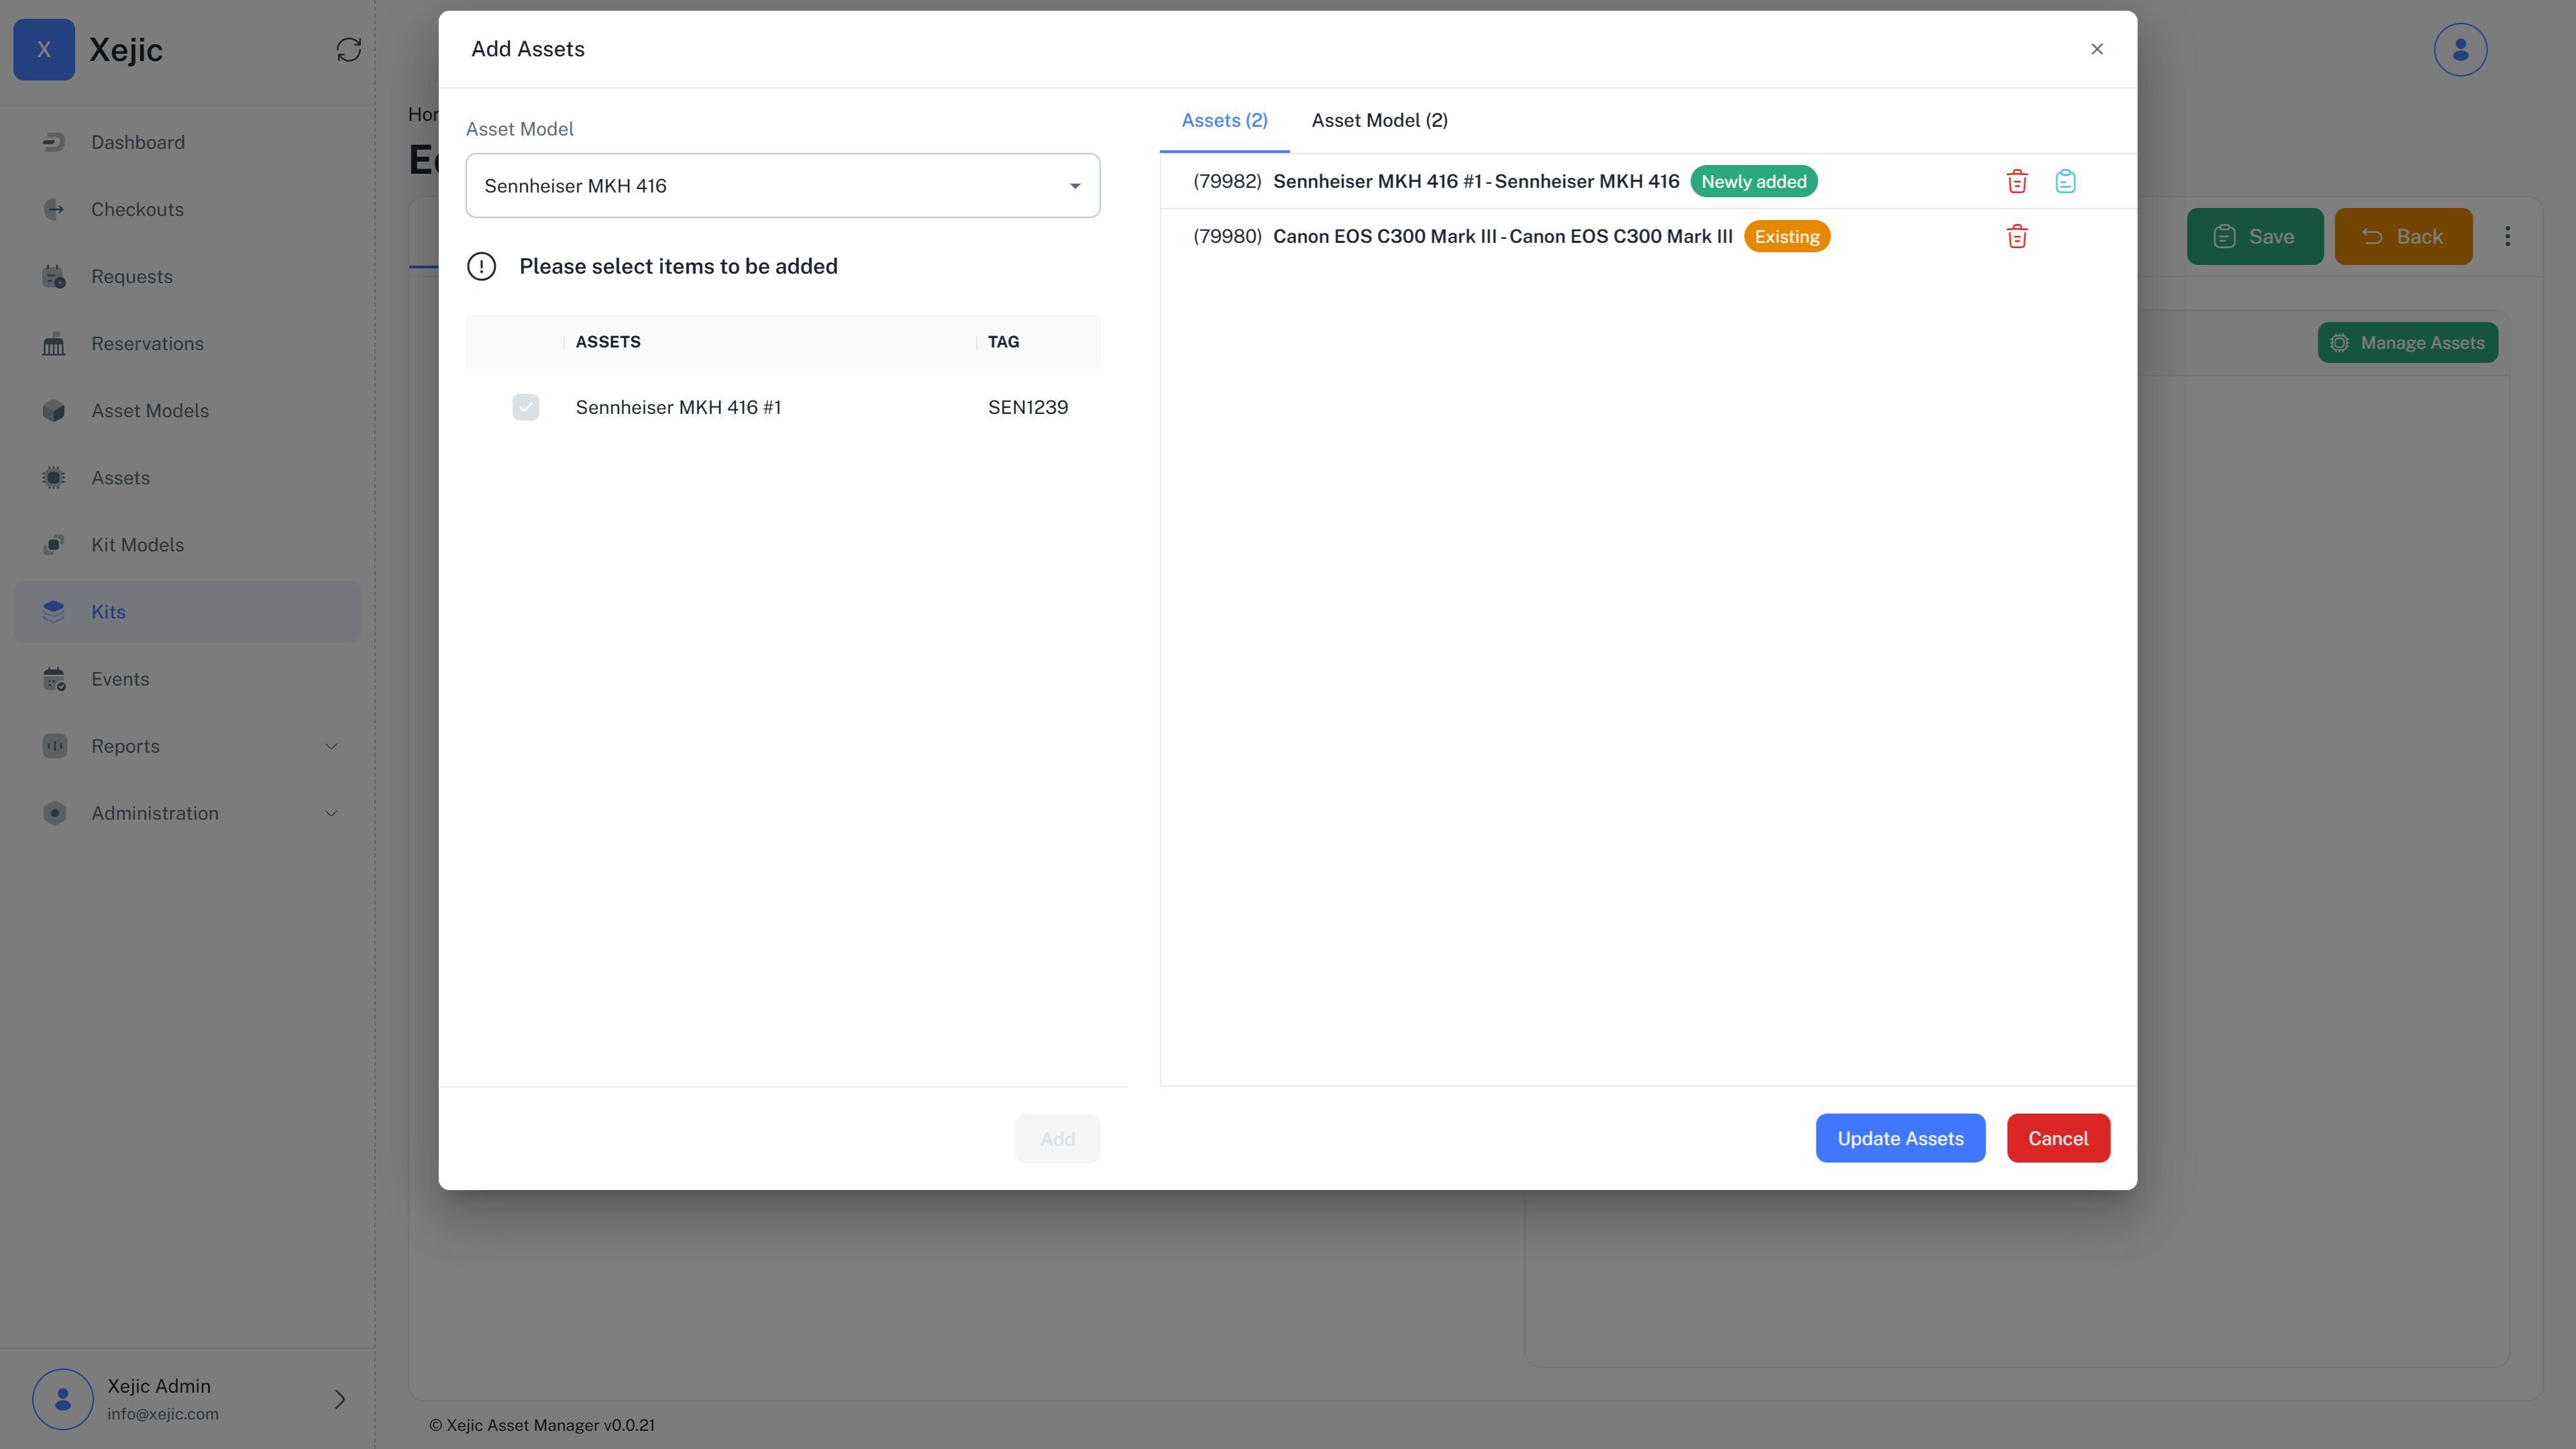2576x1449 pixels.
Task: Open Checkouts from the sidebar
Action: (x=187, y=209)
